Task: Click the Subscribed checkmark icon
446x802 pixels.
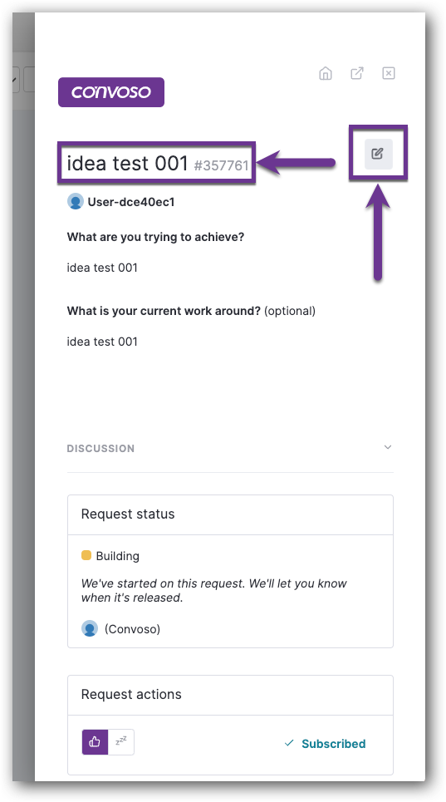Action: coord(289,743)
